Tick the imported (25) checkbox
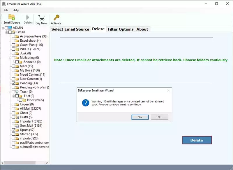This screenshot has width=233, height=170. (13, 139)
